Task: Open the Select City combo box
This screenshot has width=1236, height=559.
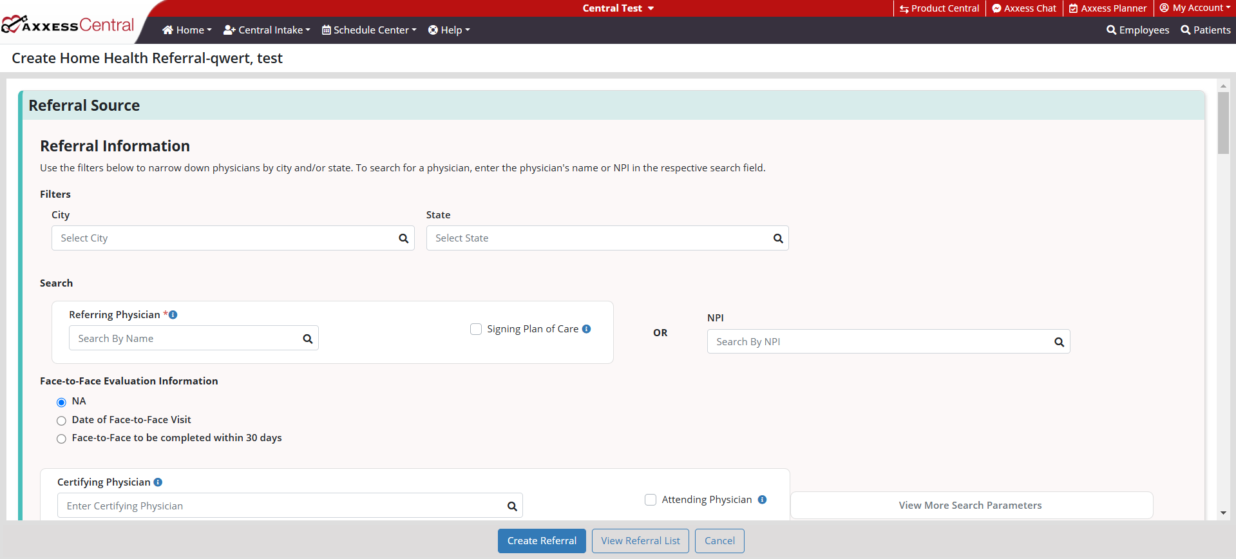Action: tap(233, 238)
